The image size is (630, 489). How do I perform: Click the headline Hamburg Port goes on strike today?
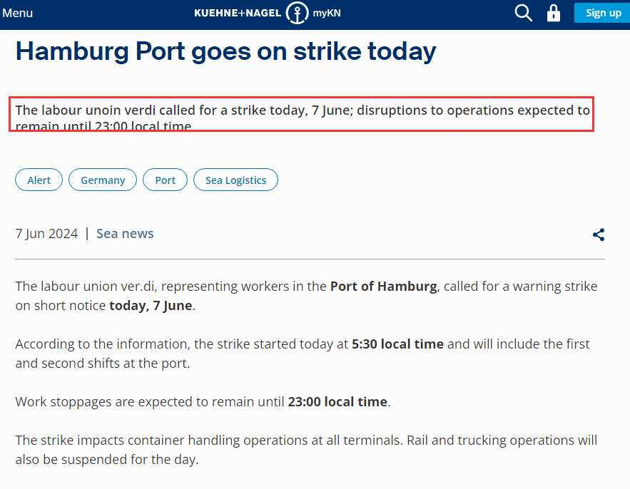[x=225, y=51]
